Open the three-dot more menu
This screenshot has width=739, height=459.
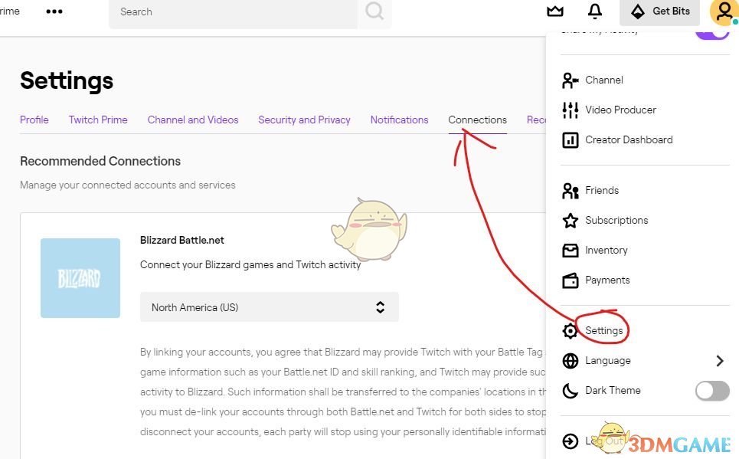pyautogui.click(x=54, y=11)
